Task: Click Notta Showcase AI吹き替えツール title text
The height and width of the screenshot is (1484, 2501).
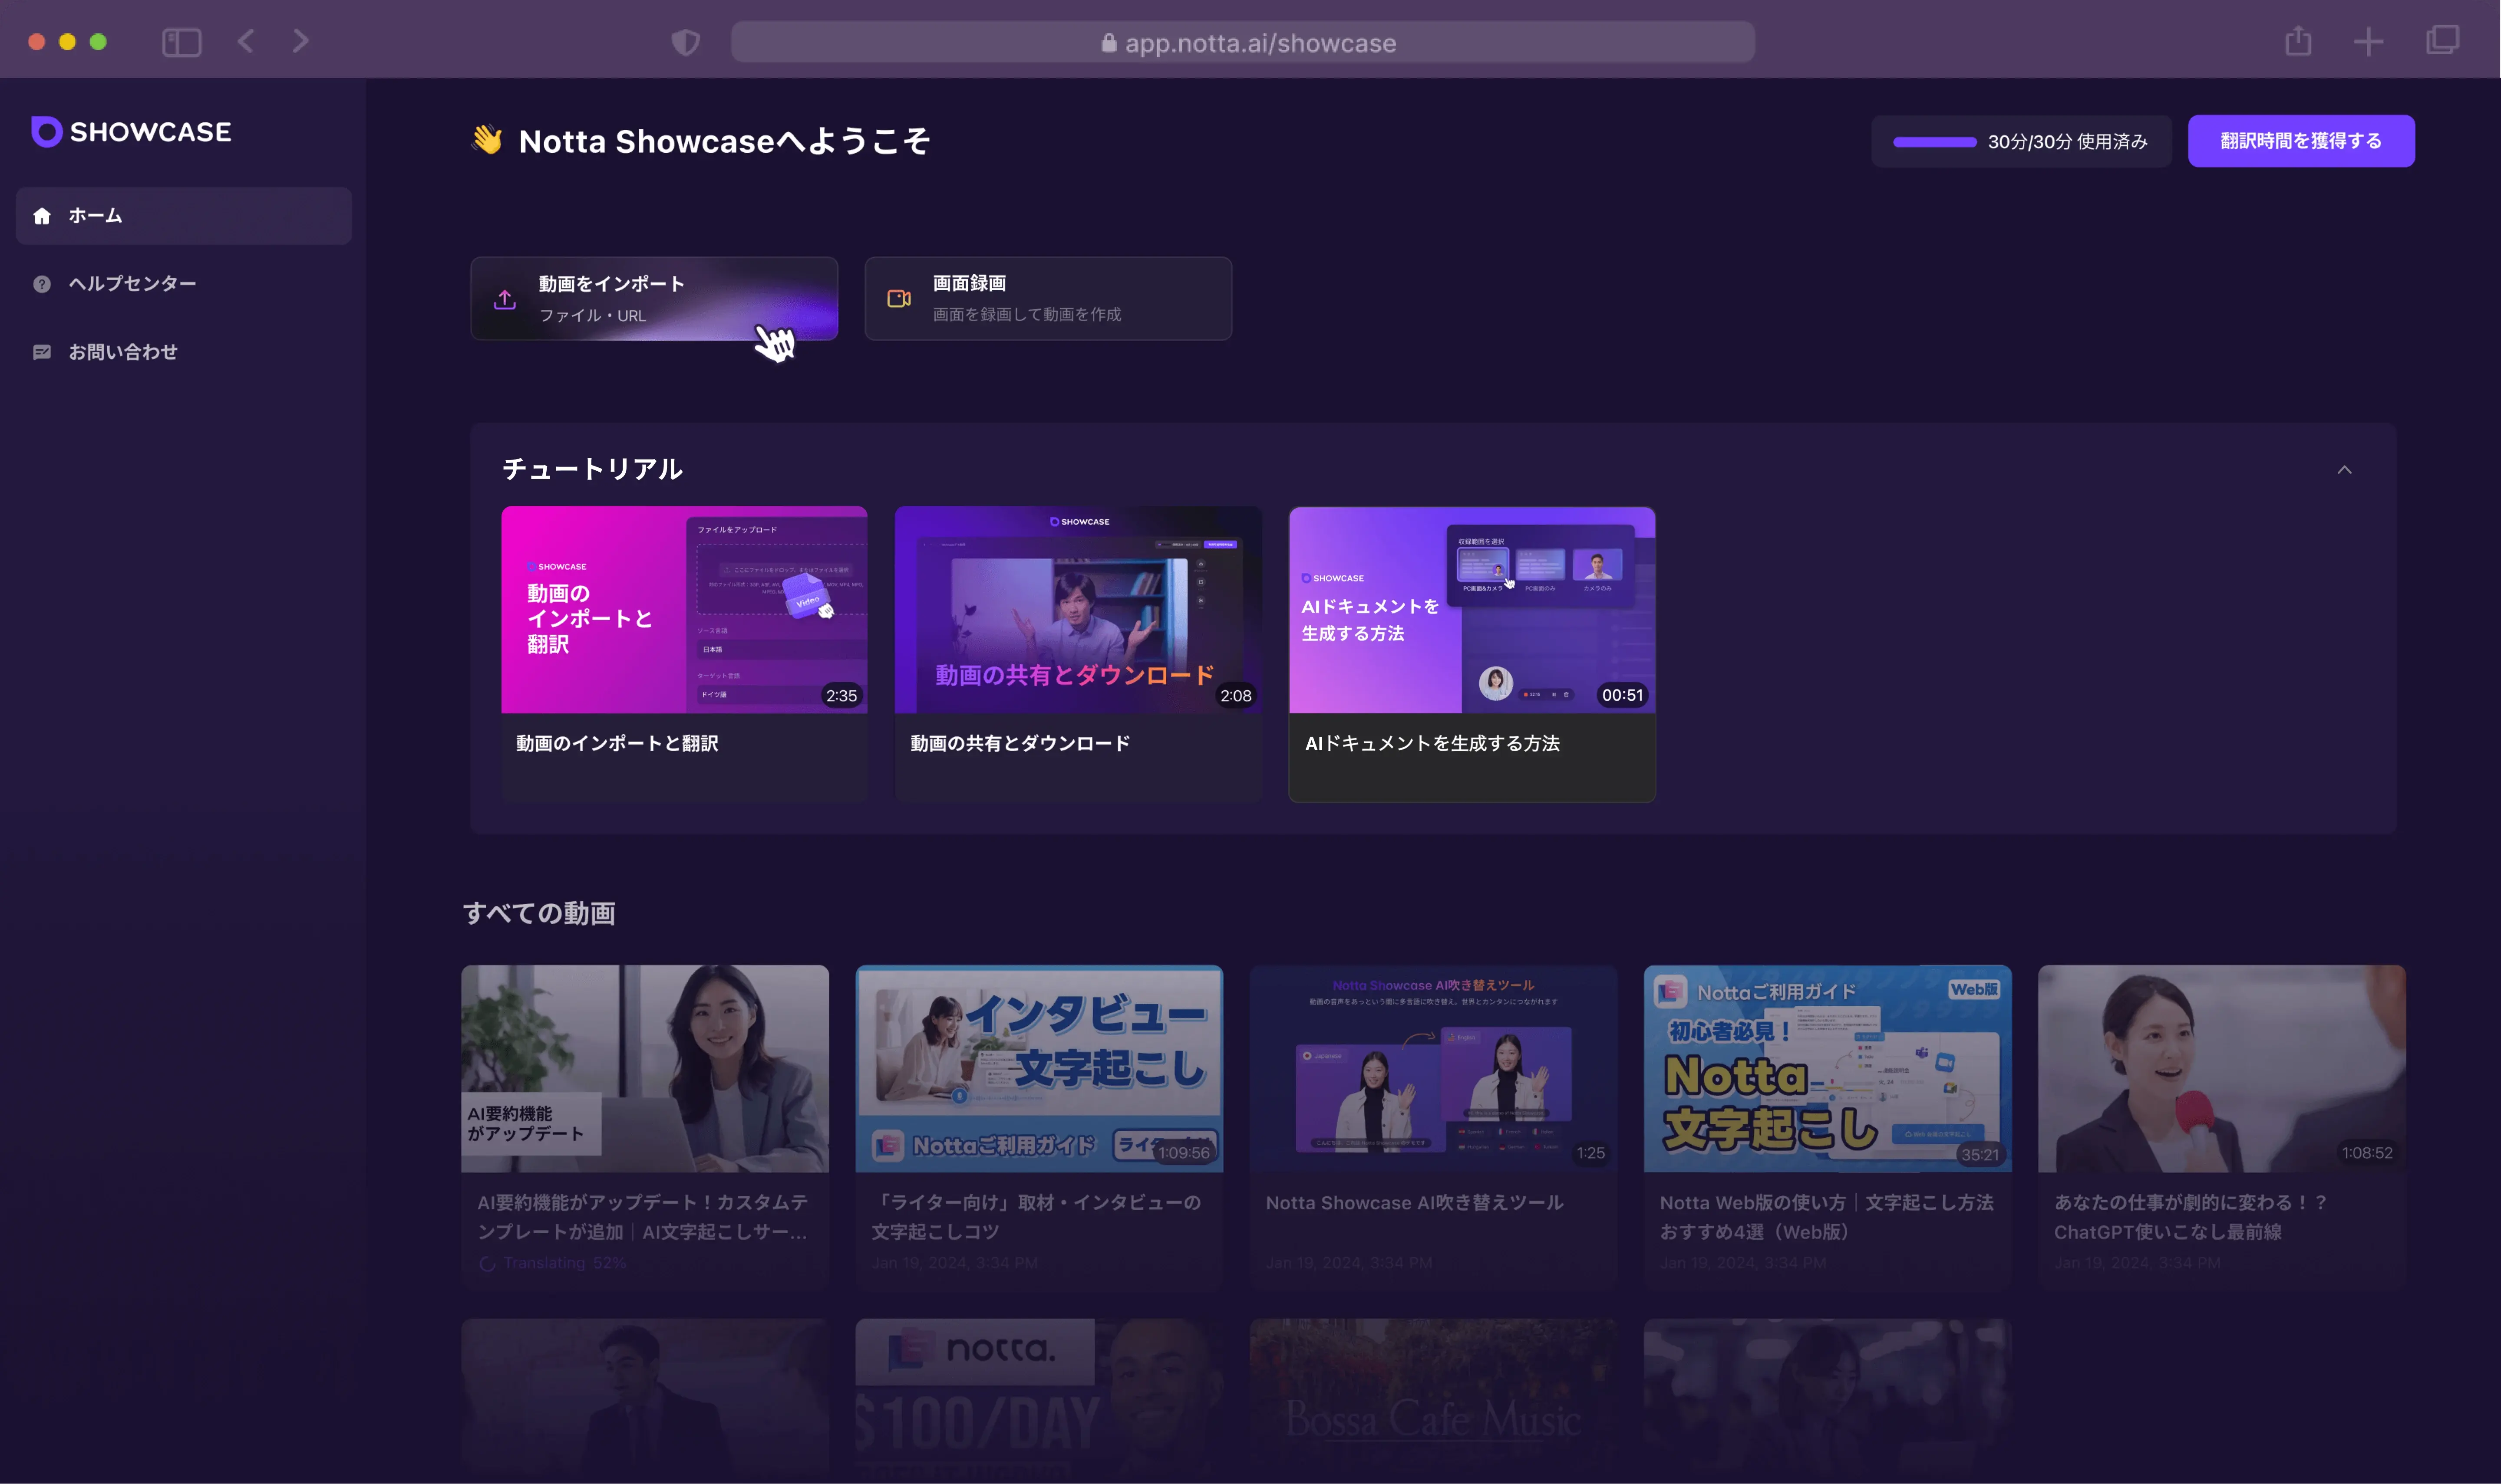Action: click(x=1415, y=1203)
